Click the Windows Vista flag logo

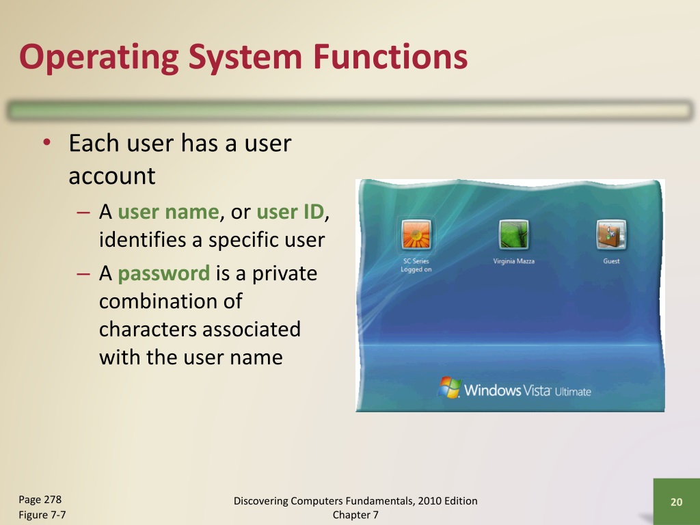(449, 388)
